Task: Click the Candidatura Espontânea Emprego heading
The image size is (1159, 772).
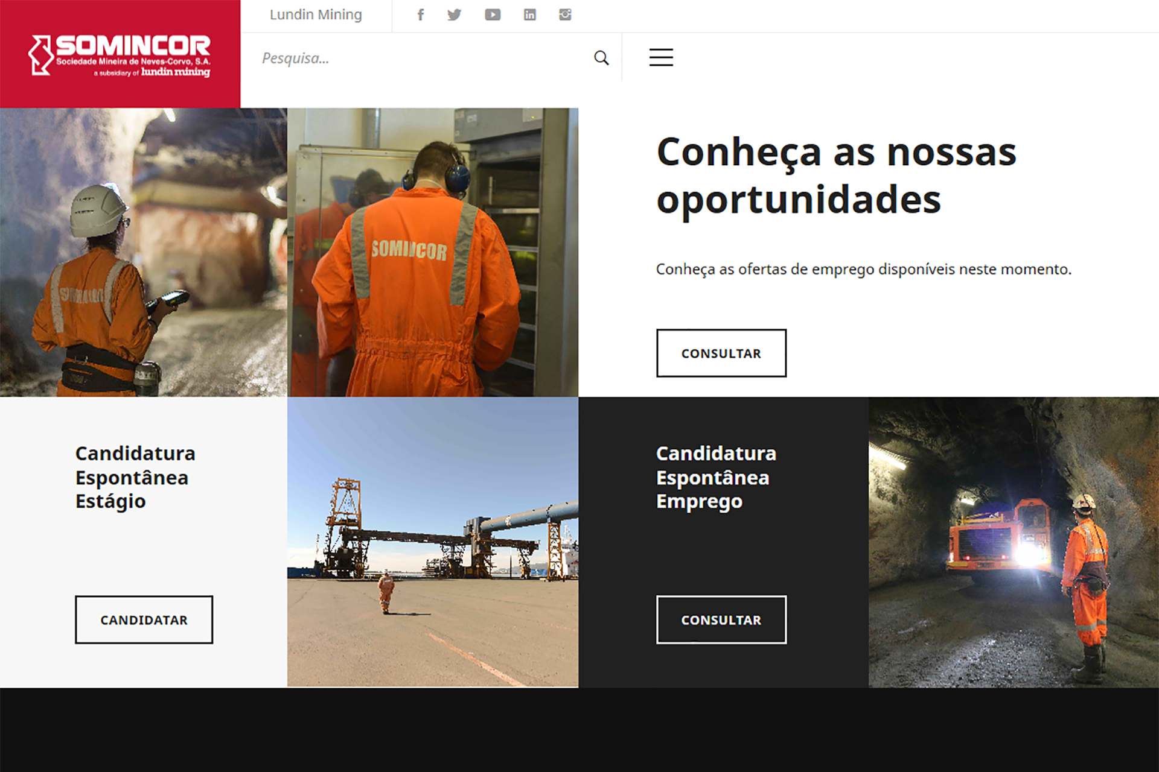Action: click(716, 477)
